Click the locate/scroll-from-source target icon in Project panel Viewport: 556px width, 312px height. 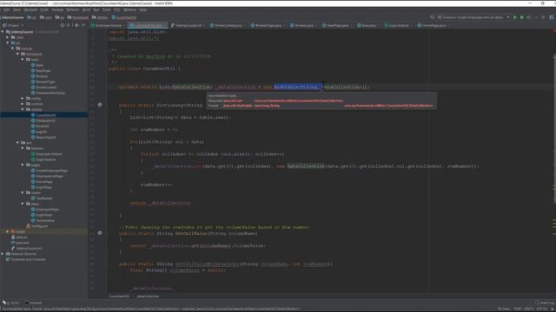63,25
